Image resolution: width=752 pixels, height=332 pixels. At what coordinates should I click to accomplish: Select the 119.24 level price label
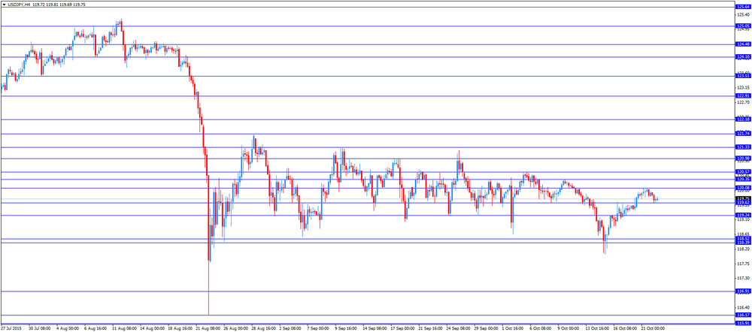[x=743, y=215]
